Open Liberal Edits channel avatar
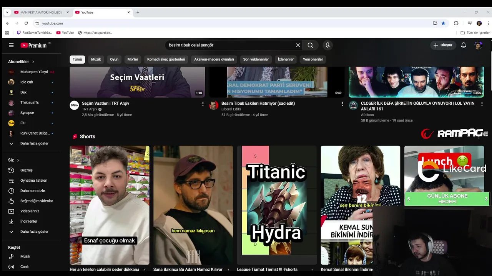 coord(214,105)
